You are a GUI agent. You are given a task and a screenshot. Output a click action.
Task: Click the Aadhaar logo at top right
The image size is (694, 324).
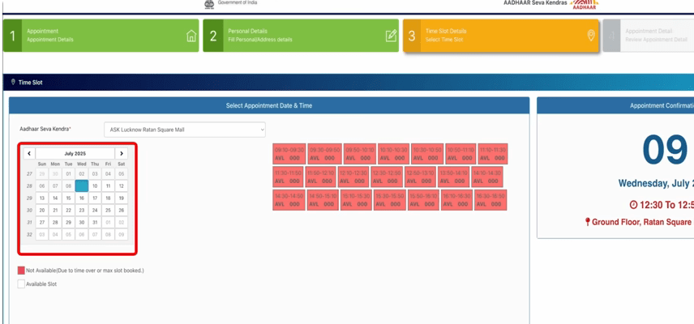(584, 4)
